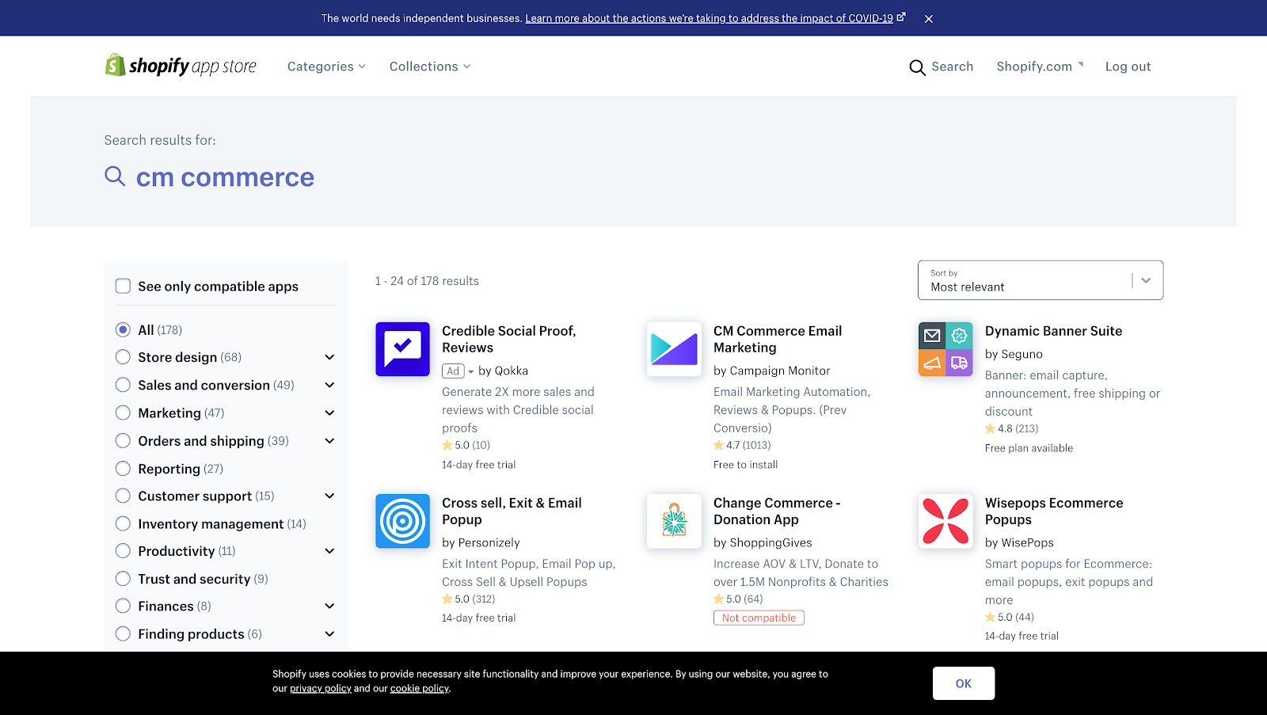Select Orders and shipping filter radio
The image size is (1267, 715).
123,440
